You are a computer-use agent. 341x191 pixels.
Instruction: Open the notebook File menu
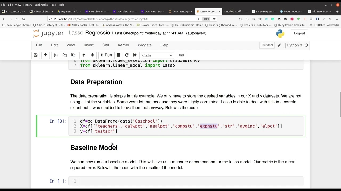point(39,45)
